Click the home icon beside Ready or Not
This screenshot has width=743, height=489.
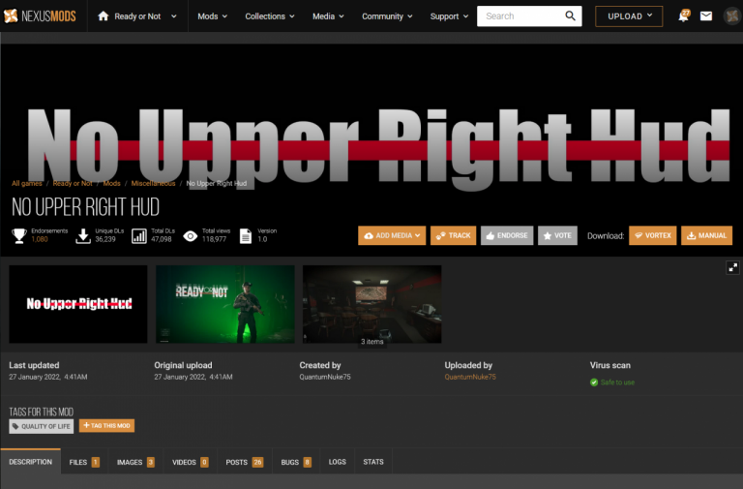pyautogui.click(x=104, y=16)
